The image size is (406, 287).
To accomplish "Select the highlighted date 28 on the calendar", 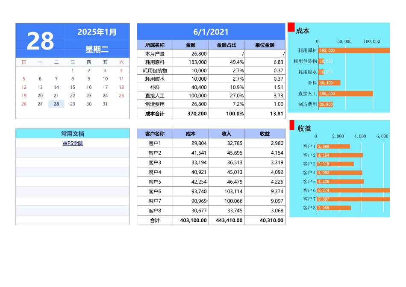I will [x=56, y=104].
